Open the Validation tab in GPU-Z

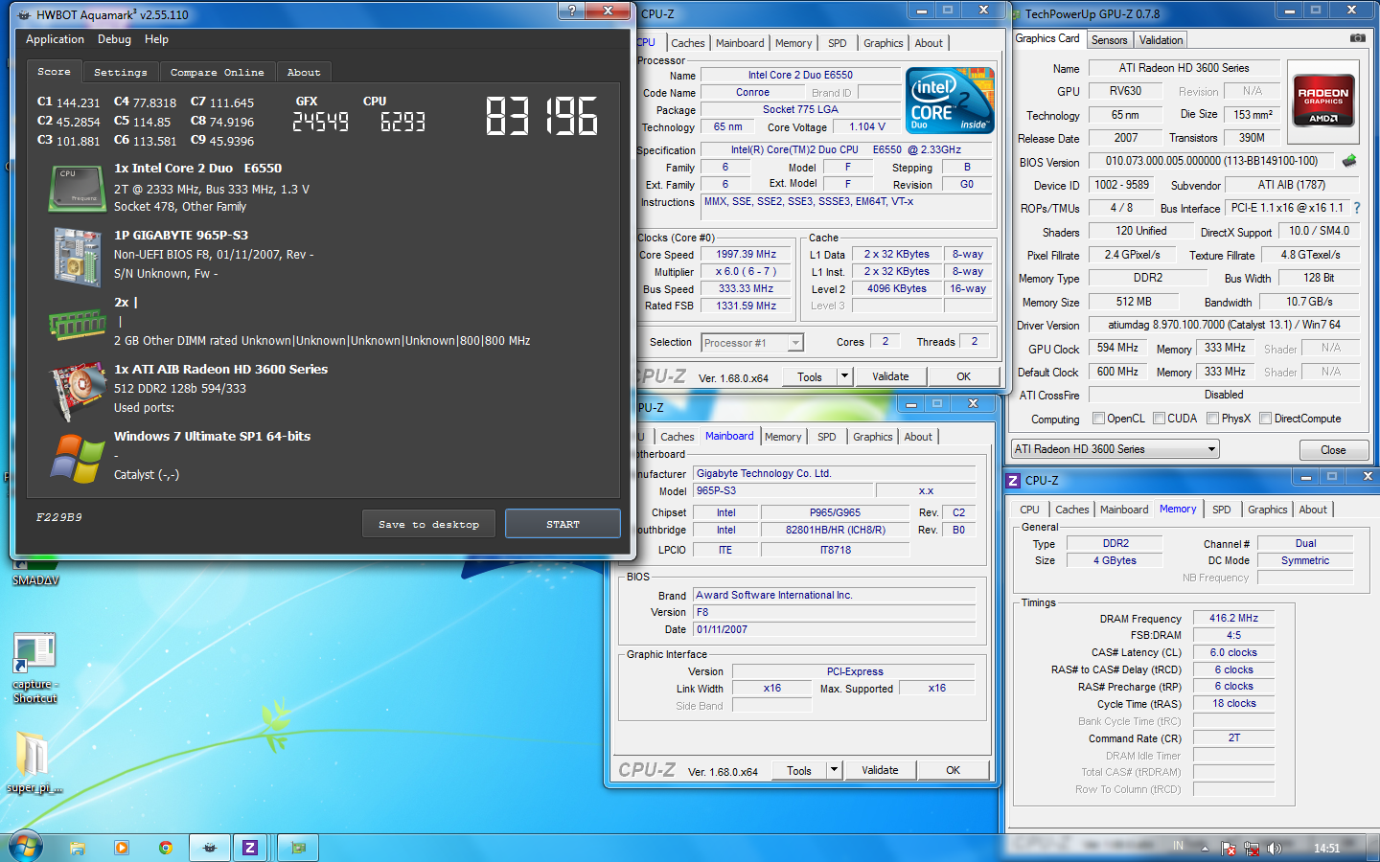click(1161, 40)
